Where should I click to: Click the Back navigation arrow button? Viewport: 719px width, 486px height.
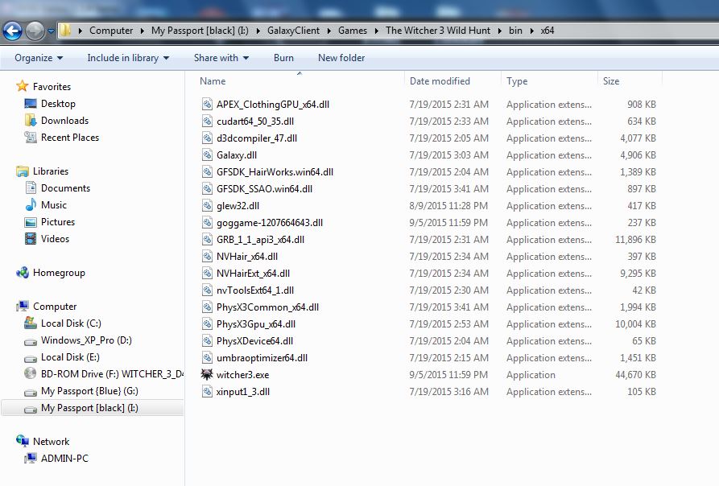tap(12, 31)
